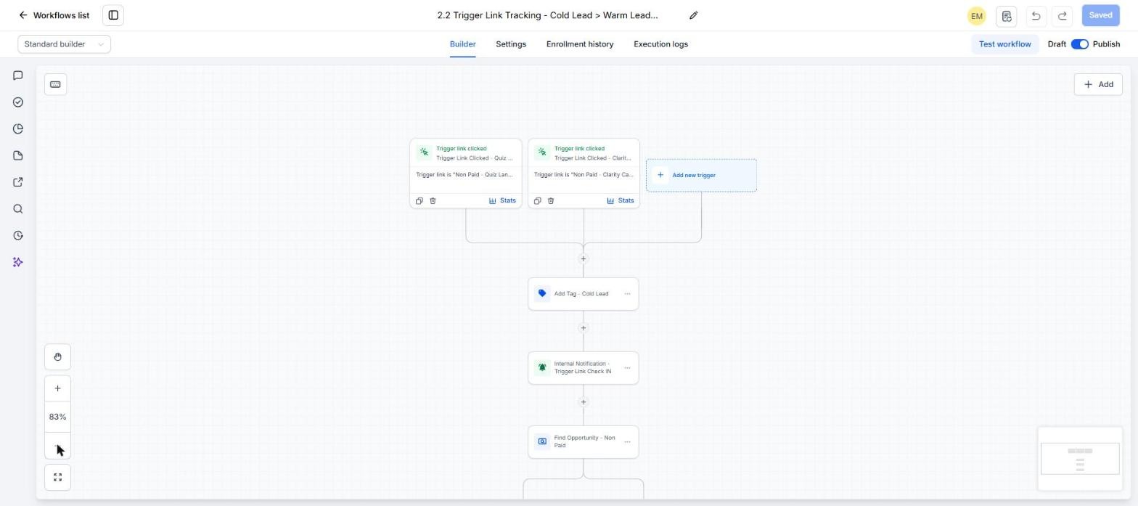Add step above Add Tag action
1138x506 pixels.
583,259
